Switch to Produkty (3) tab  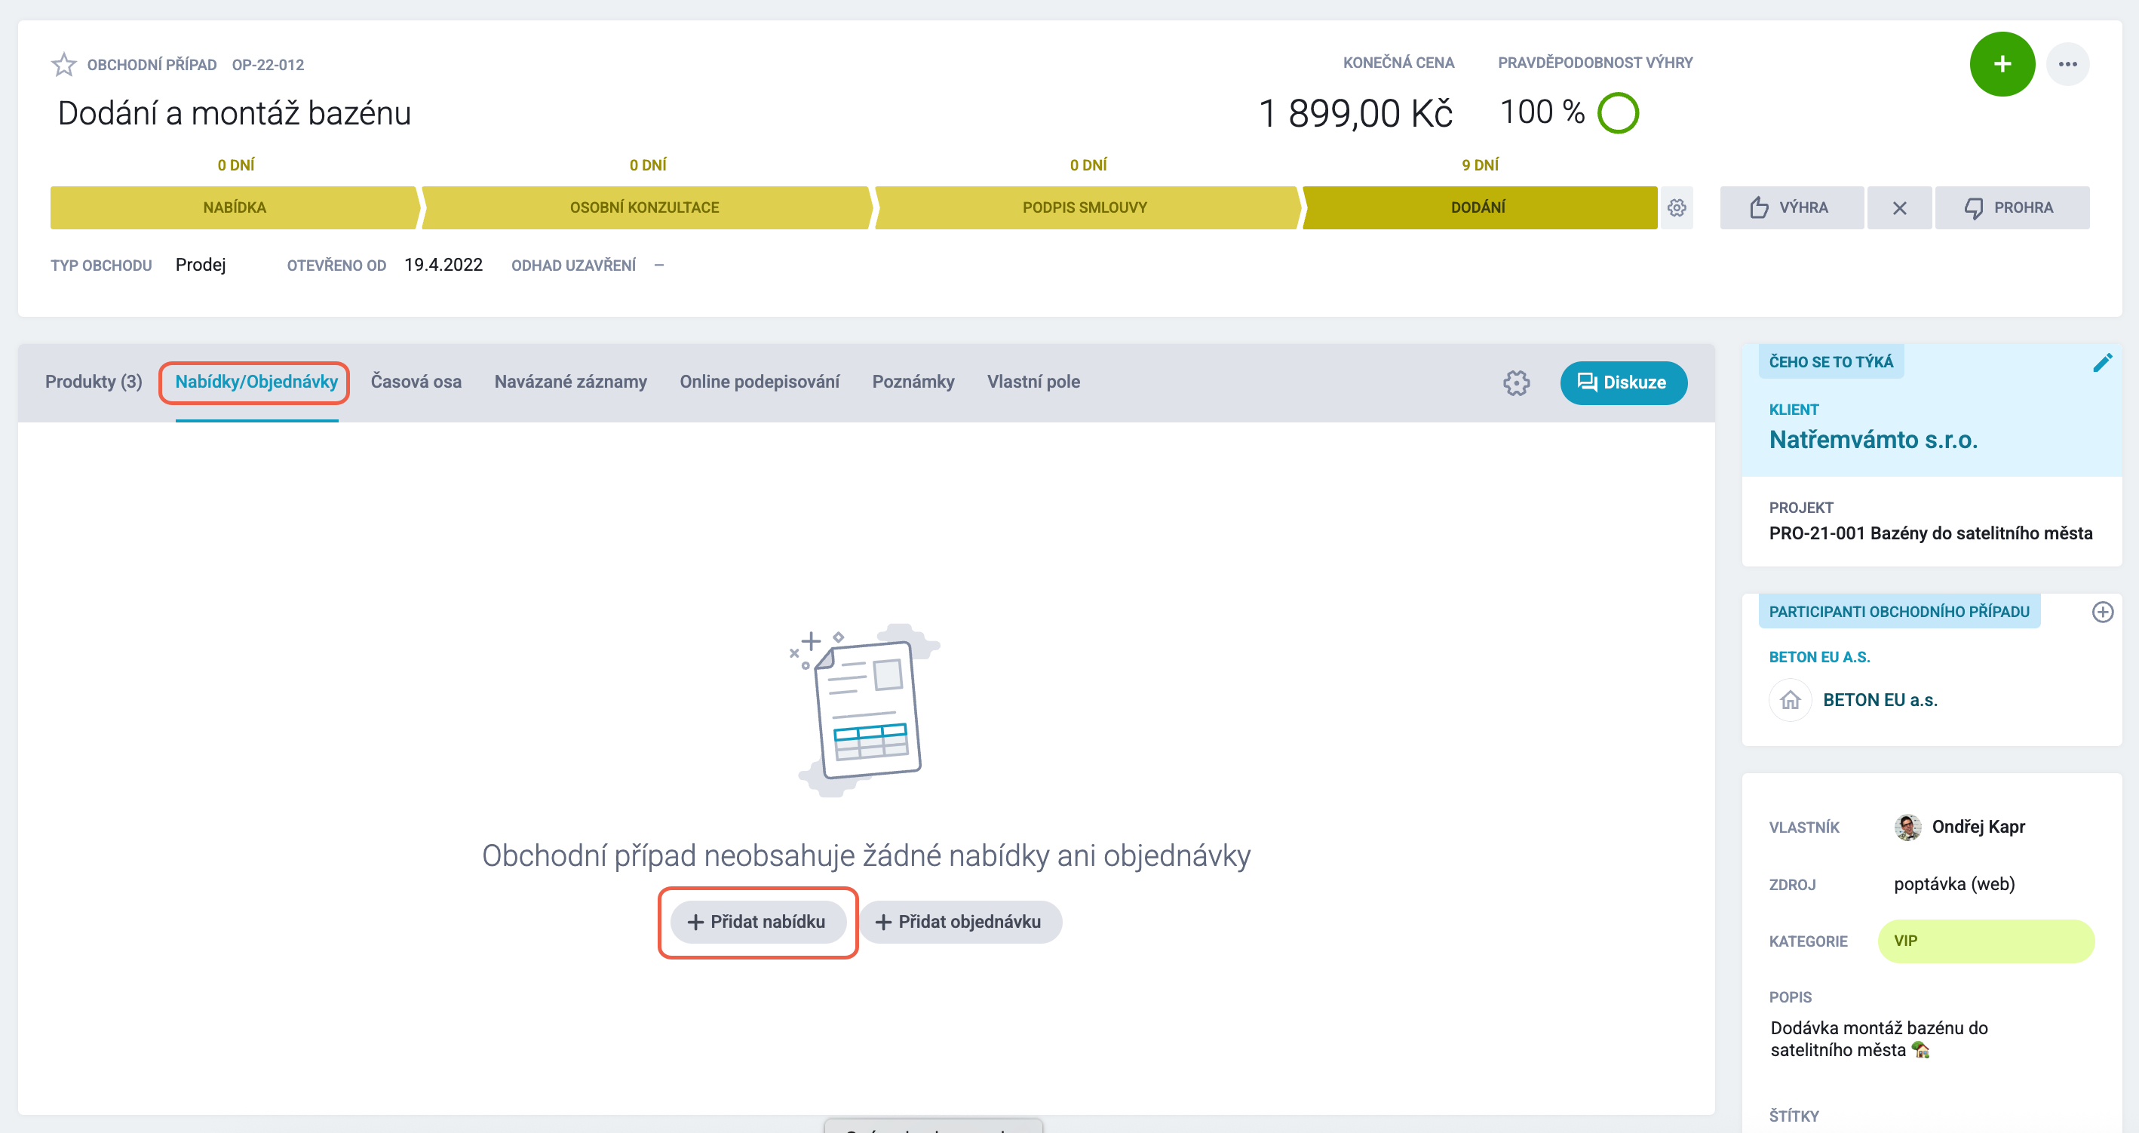pyautogui.click(x=94, y=382)
